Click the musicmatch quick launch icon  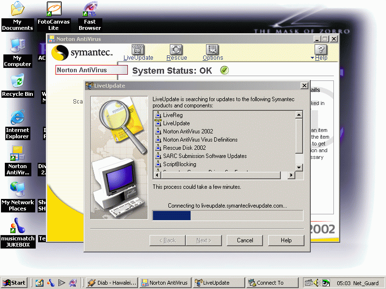(51, 283)
